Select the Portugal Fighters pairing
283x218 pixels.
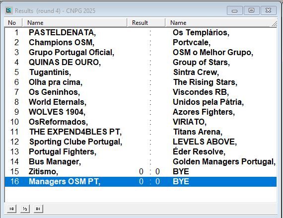click(141, 151)
